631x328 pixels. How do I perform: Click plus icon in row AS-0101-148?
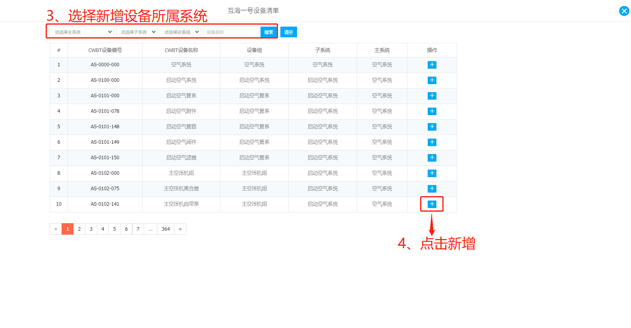[x=432, y=127]
